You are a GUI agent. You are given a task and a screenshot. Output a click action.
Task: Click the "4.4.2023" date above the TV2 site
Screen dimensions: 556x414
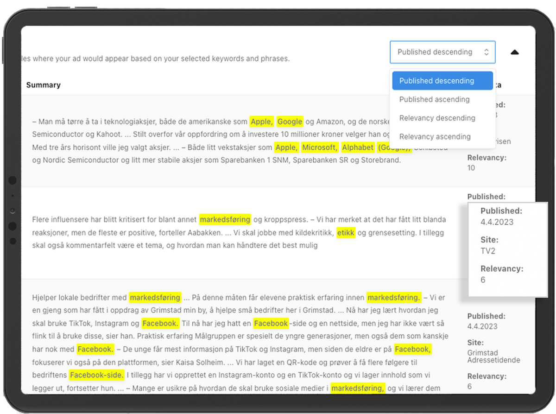pyautogui.click(x=497, y=222)
